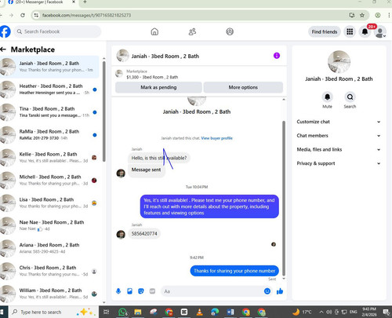
Task: Expand the Chat members section
Action: pyautogui.click(x=339, y=136)
